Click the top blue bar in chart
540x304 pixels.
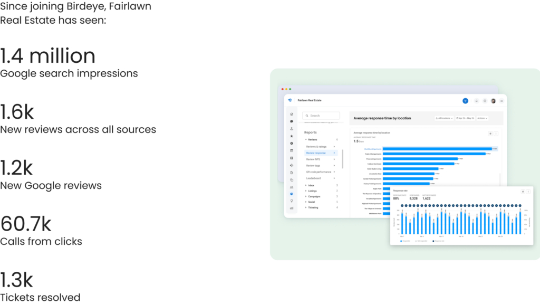click(x=437, y=149)
